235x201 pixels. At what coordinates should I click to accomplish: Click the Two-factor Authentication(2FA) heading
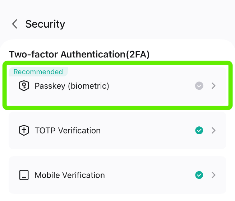[79, 54]
